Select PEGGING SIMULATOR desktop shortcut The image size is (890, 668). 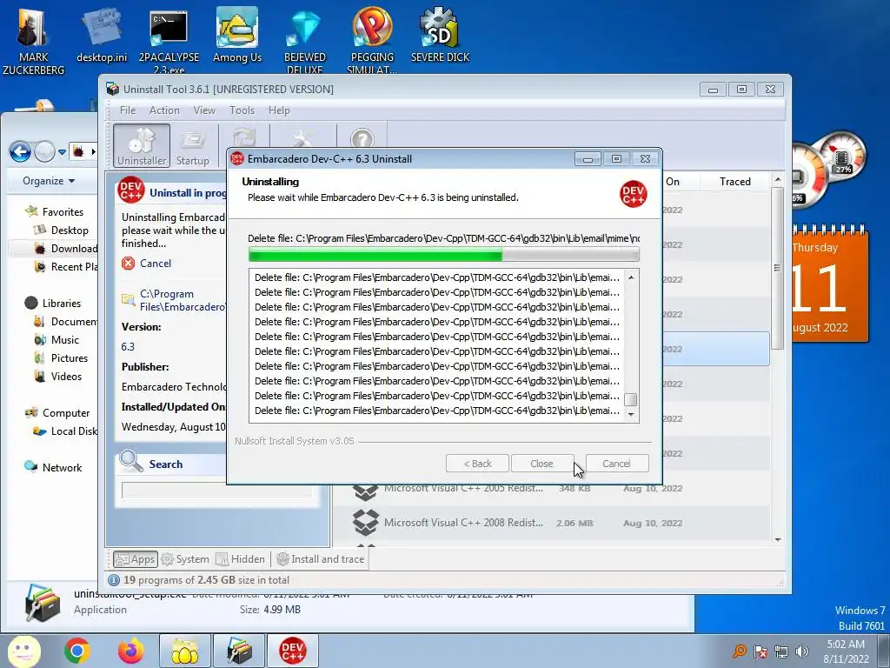[x=372, y=40]
